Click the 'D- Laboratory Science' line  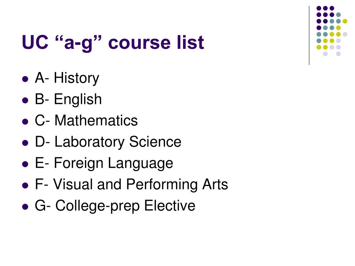coord(108,142)
